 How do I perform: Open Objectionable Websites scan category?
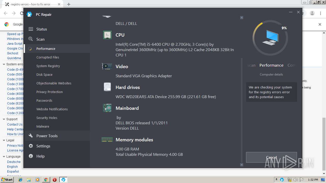coord(54,83)
